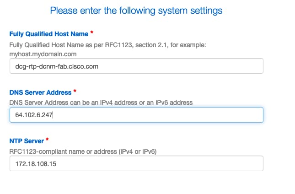Click the NTP Server label
The image size is (295, 194).
coord(26,141)
